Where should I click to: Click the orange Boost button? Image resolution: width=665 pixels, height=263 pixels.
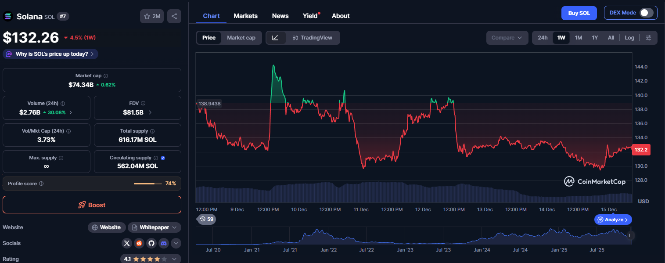(92, 205)
